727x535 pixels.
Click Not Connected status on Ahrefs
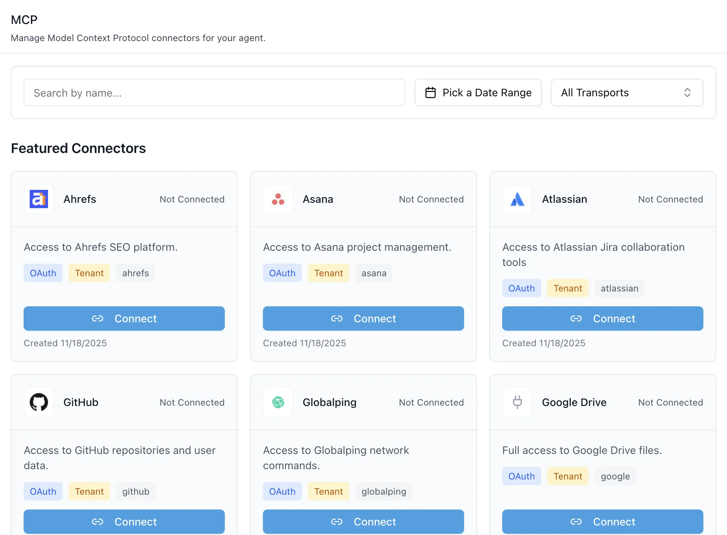point(192,199)
